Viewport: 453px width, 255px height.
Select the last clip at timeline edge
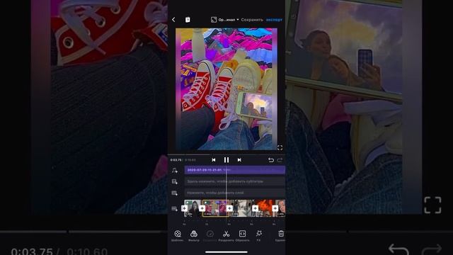click(x=280, y=208)
